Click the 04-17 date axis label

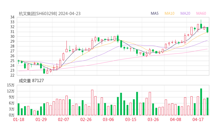click(198, 119)
